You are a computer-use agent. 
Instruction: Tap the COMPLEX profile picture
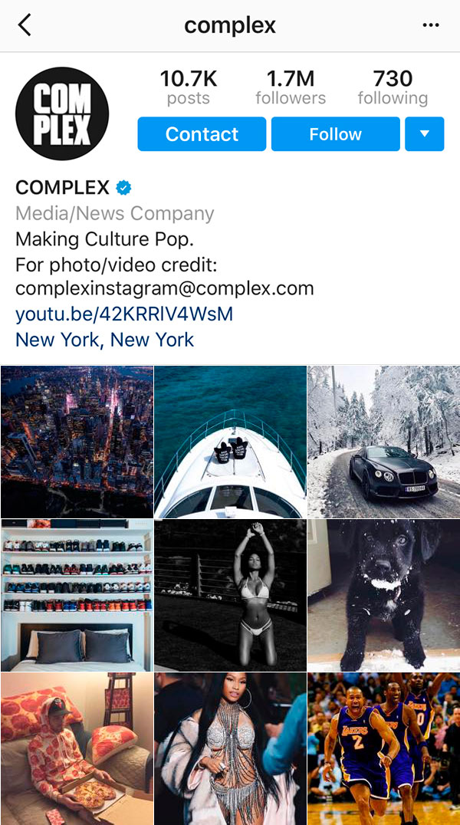pos(62,113)
